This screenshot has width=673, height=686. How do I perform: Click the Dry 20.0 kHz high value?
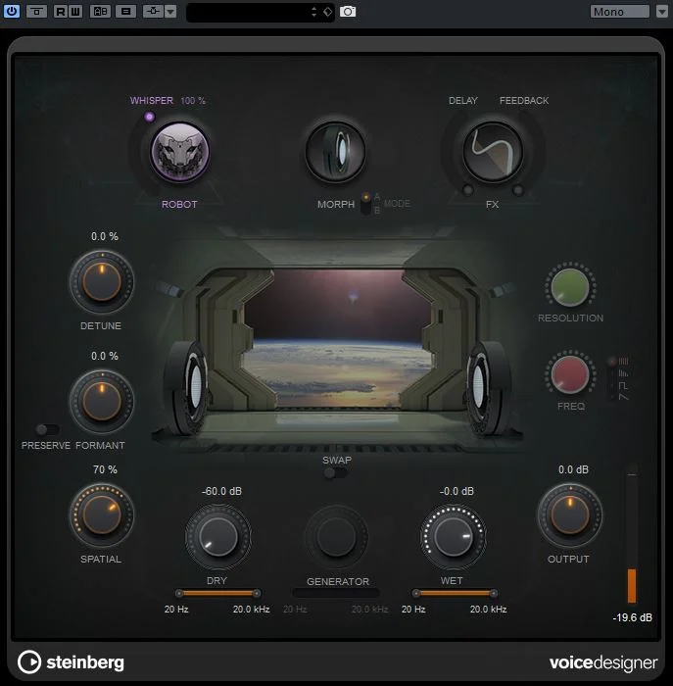pyautogui.click(x=251, y=609)
